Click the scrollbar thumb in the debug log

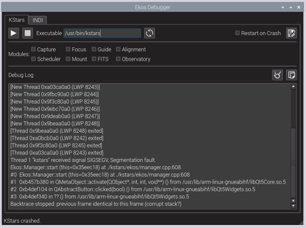(293, 162)
